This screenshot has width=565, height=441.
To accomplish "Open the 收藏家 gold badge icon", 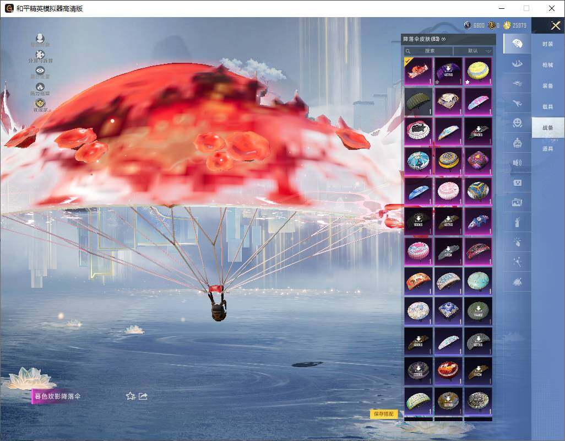I will (x=40, y=104).
